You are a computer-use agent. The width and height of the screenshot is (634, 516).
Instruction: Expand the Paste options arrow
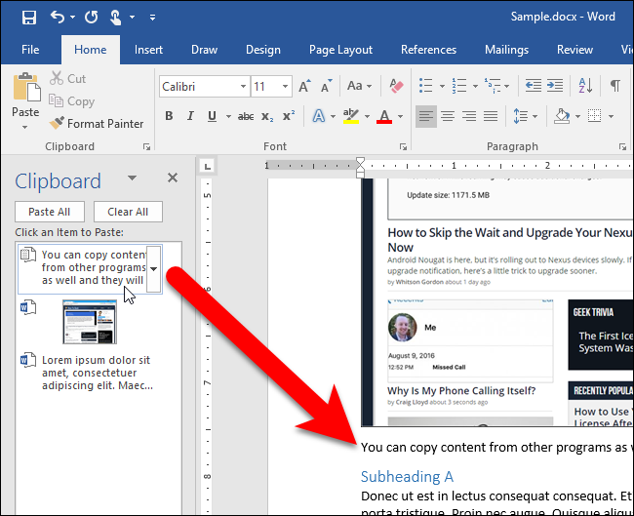[x=25, y=127]
